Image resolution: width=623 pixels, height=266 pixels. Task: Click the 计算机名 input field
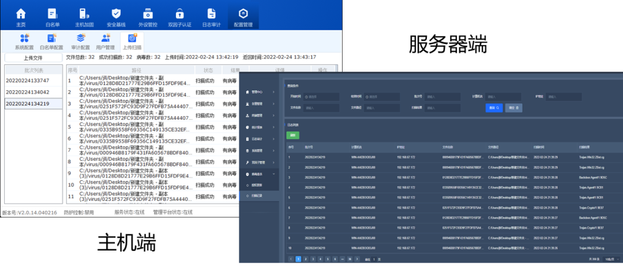click(x=504, y=97)
